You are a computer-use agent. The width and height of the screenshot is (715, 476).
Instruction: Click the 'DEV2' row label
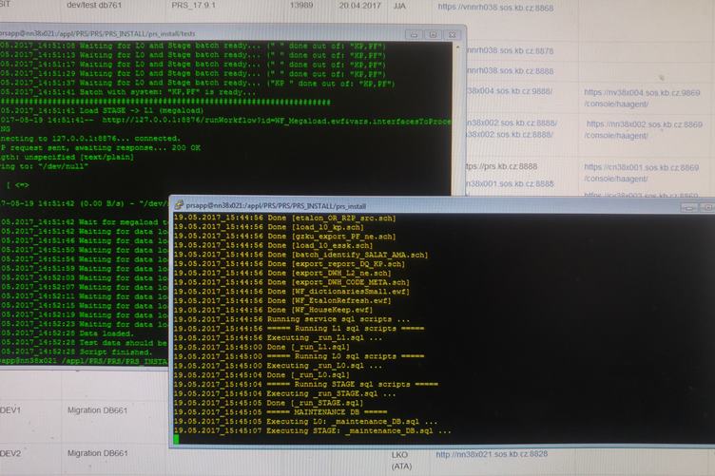click(x=10, y=453)
